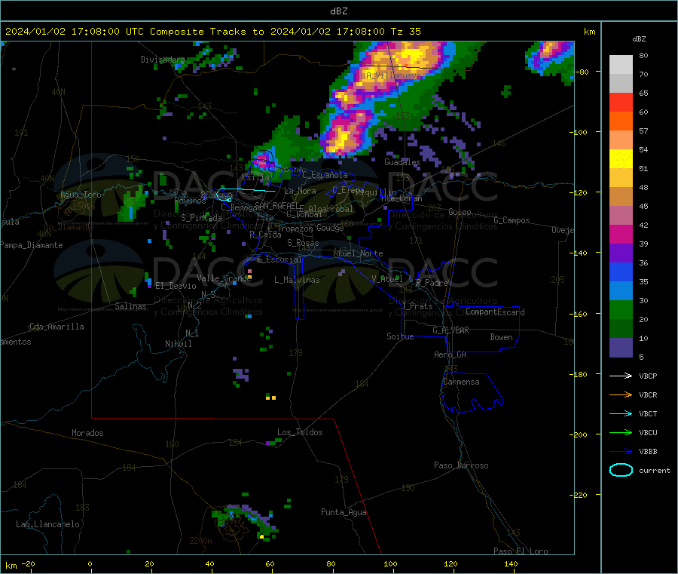The height and width of the screenshot is (574, 678).
Task: Click the 'Los_Toldos' map label
Action: pyautogui.click(x=300, y=432)
